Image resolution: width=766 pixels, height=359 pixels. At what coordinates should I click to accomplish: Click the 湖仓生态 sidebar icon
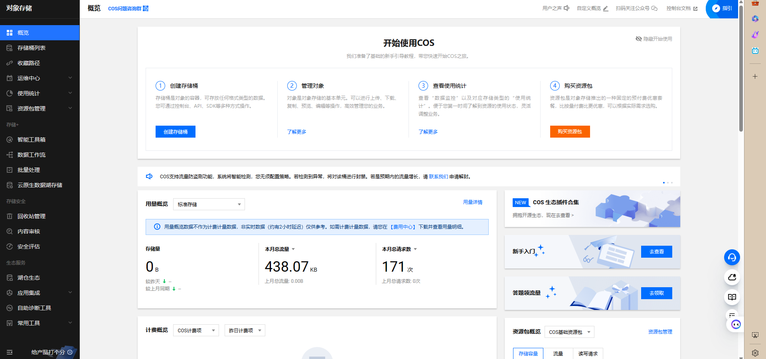pyautogui.click(x=10, y=278)
